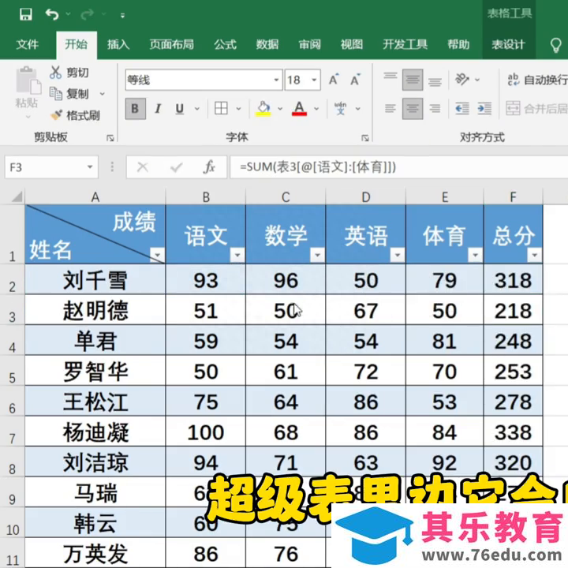Open the 帮助 ribbon tab
The width and height of the screenshot is (568, 568).
[x=458, y=44]
